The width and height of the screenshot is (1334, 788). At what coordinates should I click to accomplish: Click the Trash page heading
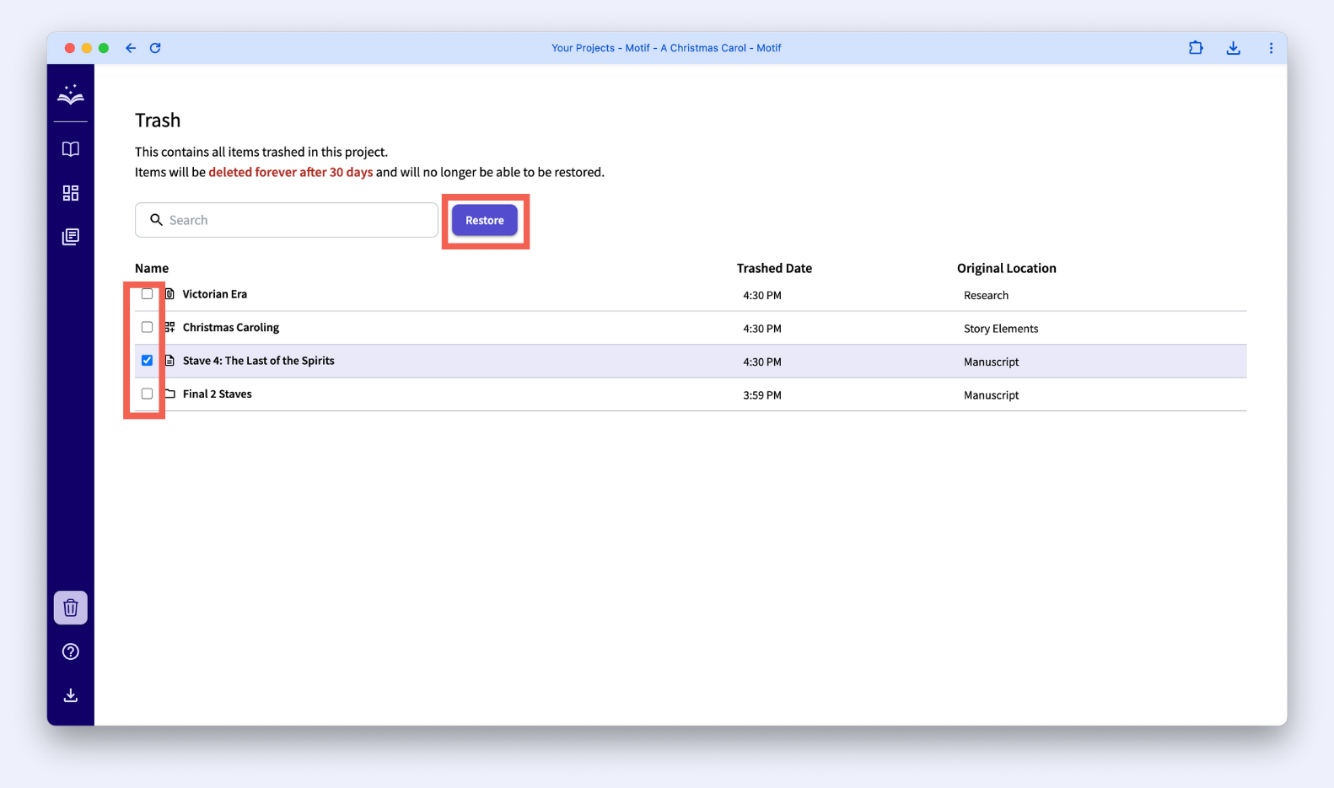pyautogui.click(x=158, y=121)
